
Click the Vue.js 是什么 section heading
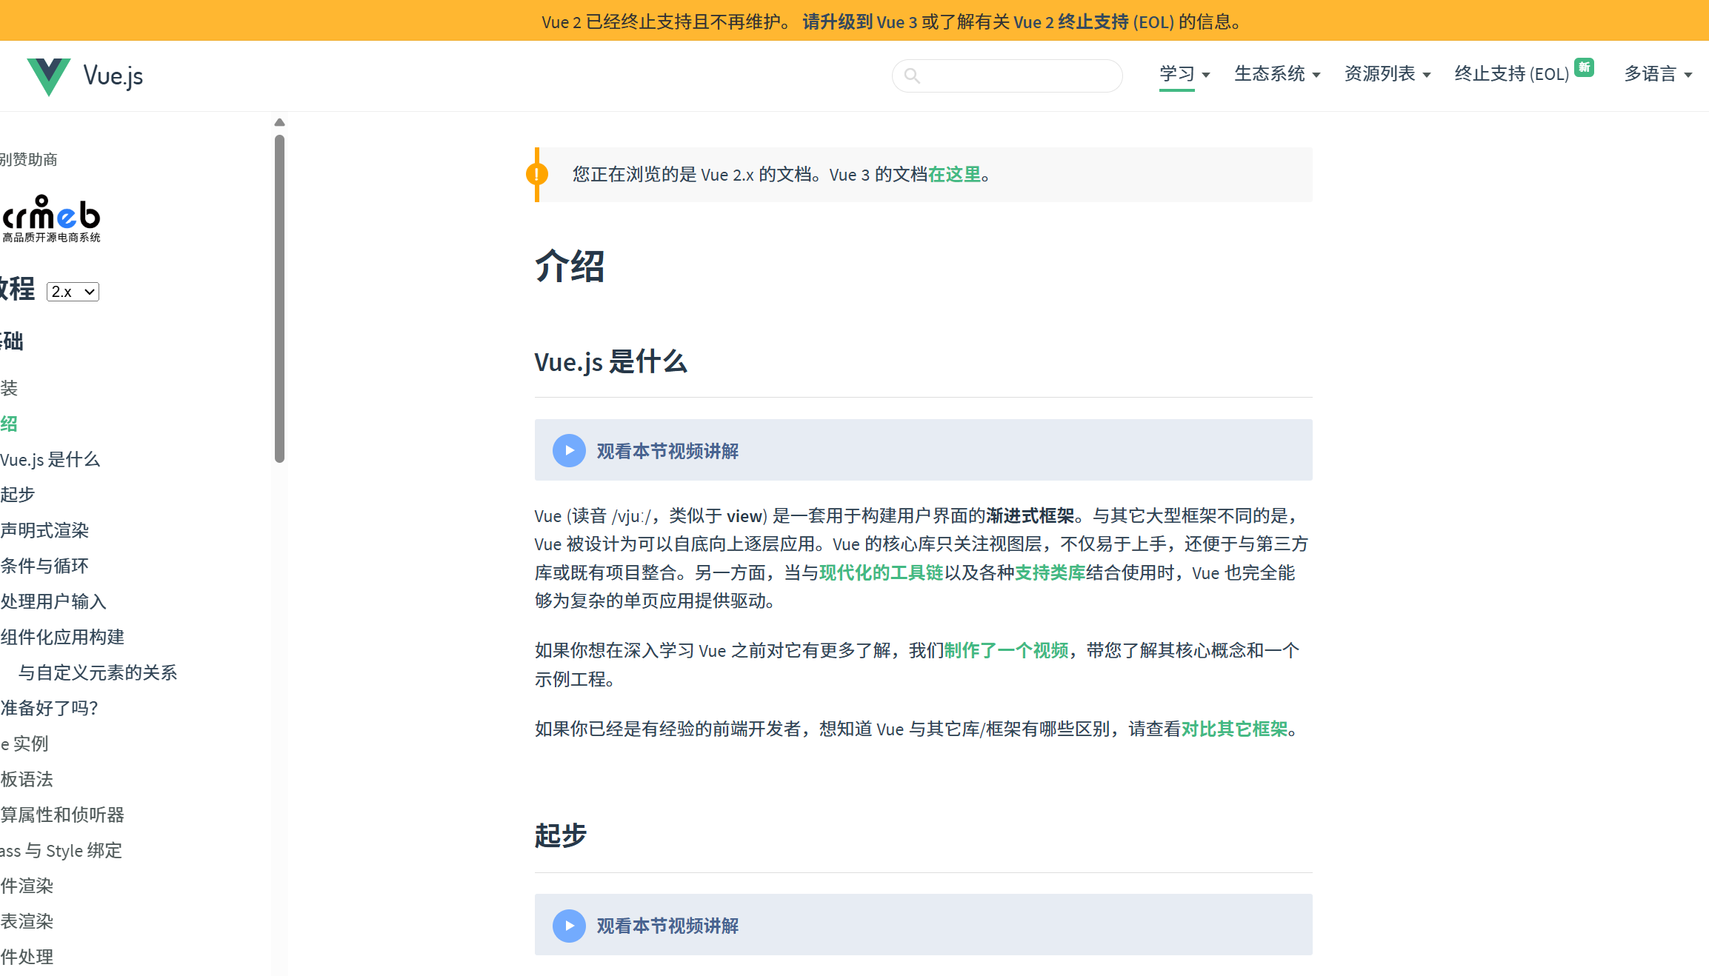point(611,362)
